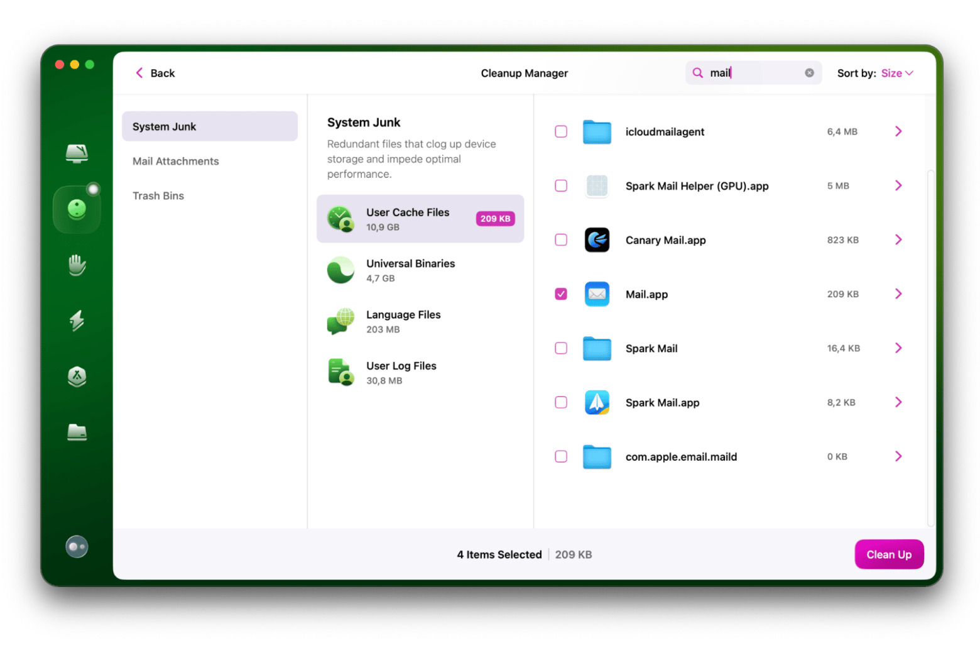Check the icloudmailagent checkbox
This screenshot has width=980, height=665.
(561, 131)
